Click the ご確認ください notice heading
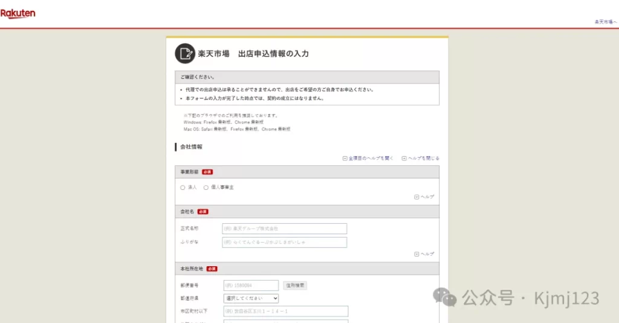 click(198, 77)
